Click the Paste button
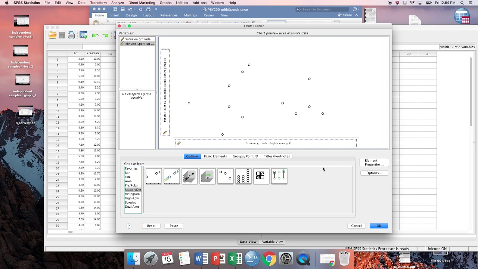Screen dimensions: 478x269 click(174, 226)
